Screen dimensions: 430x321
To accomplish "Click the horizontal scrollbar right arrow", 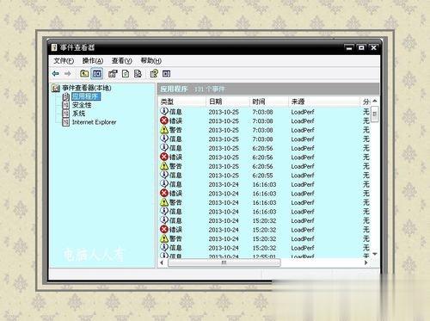I will click(x=366, y=262).
